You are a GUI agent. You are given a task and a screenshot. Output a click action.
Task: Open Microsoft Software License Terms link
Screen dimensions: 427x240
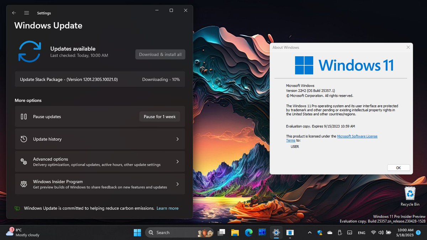tap(332, 138)
